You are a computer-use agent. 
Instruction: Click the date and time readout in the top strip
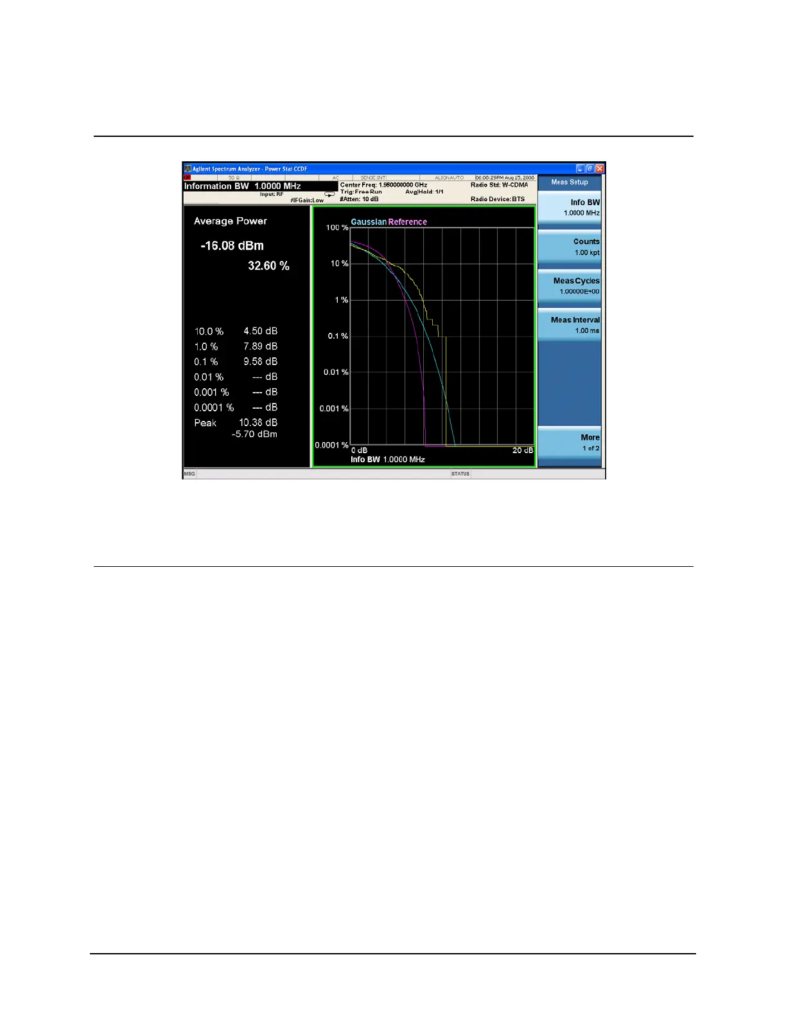(x=505, y=177)
